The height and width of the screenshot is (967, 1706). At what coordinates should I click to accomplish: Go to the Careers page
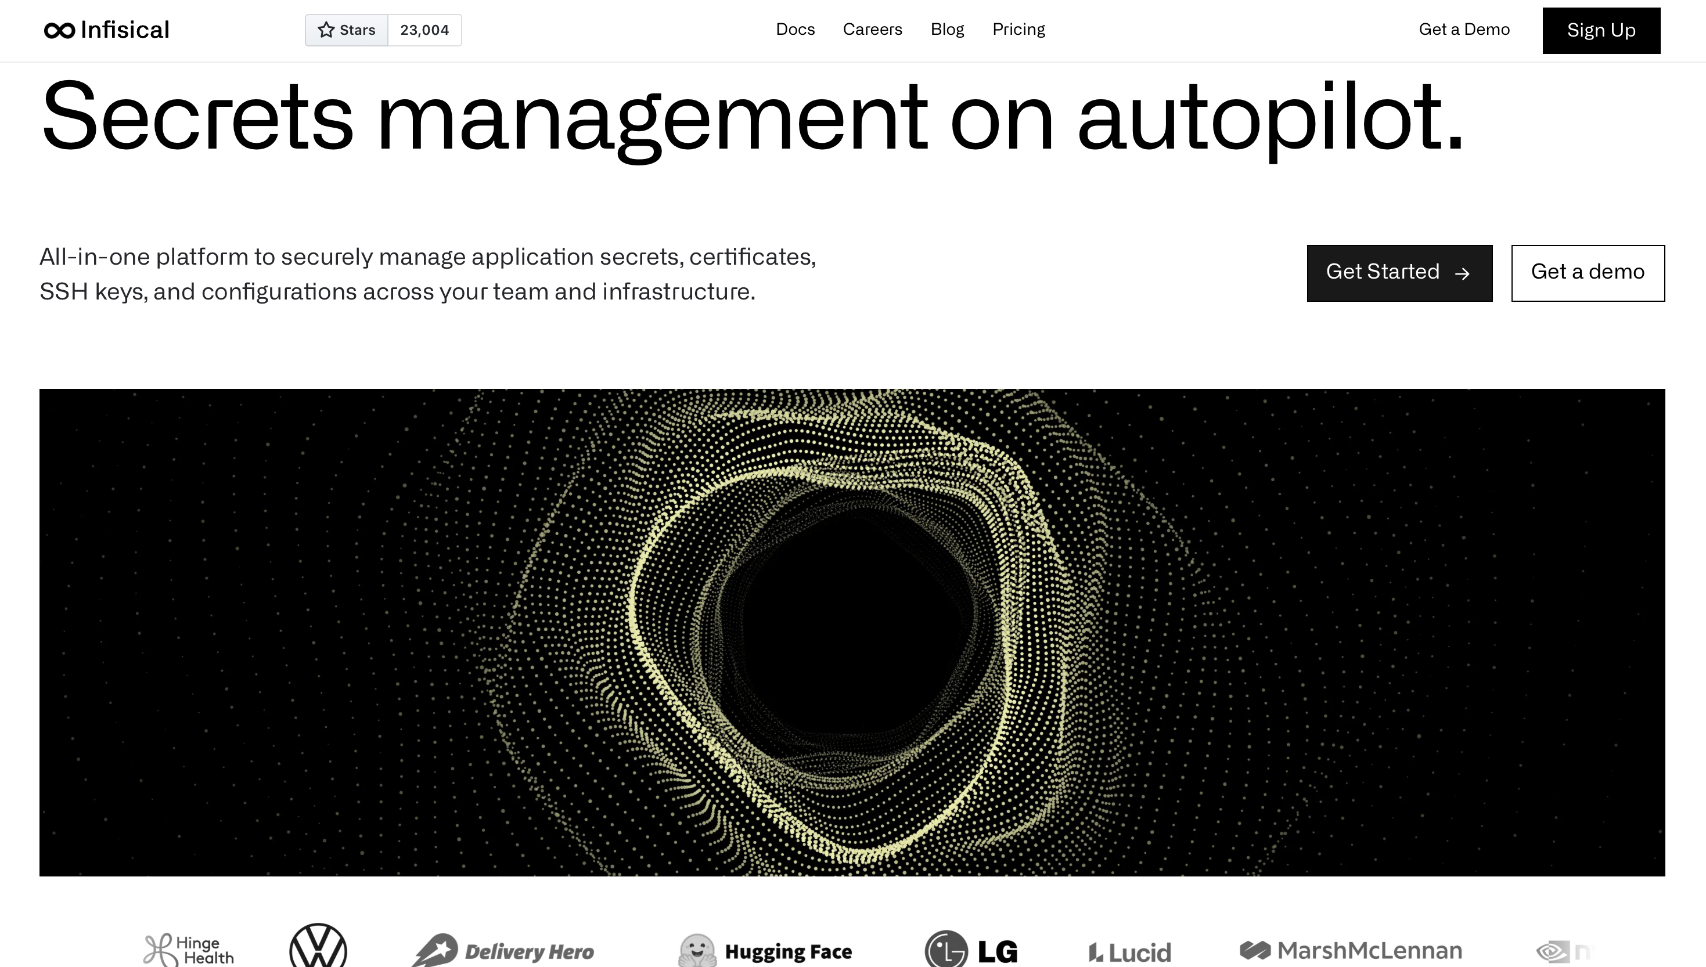(872, 29)
